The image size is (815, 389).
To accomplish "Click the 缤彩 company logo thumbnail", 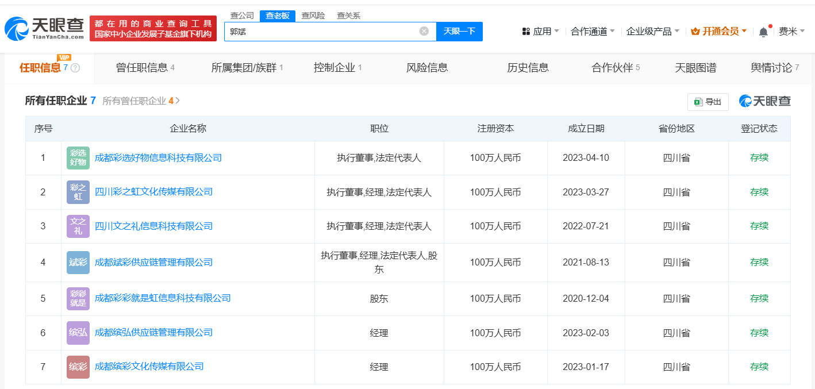I will pos(78,367).
